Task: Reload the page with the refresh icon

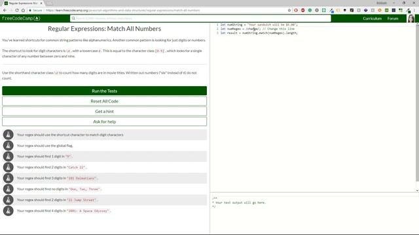Action: point(17,10)
